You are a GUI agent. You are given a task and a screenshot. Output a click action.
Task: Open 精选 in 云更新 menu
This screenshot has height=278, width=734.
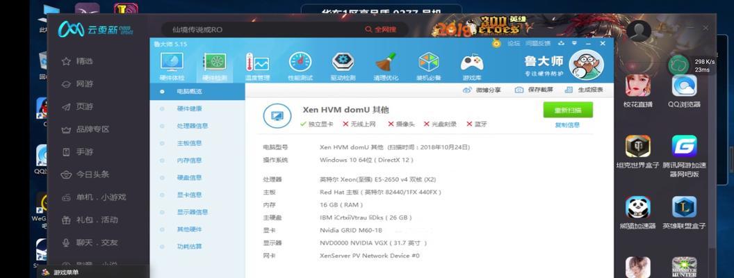point(78,61)
